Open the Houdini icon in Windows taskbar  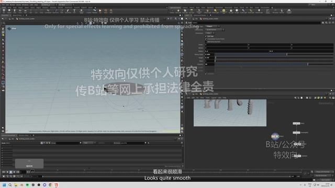(56, 185)
